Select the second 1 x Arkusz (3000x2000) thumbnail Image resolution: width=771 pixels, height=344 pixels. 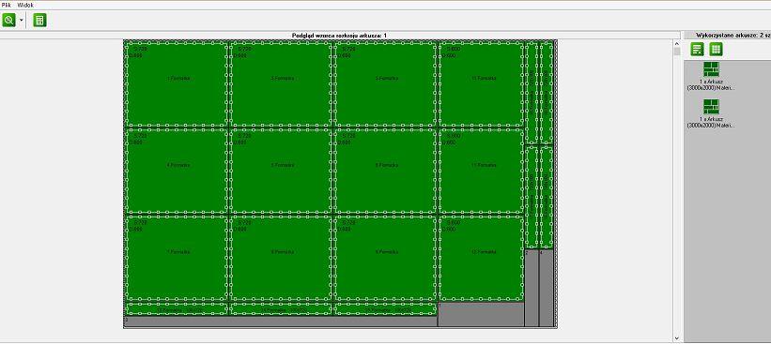click(x=711, y=113)
